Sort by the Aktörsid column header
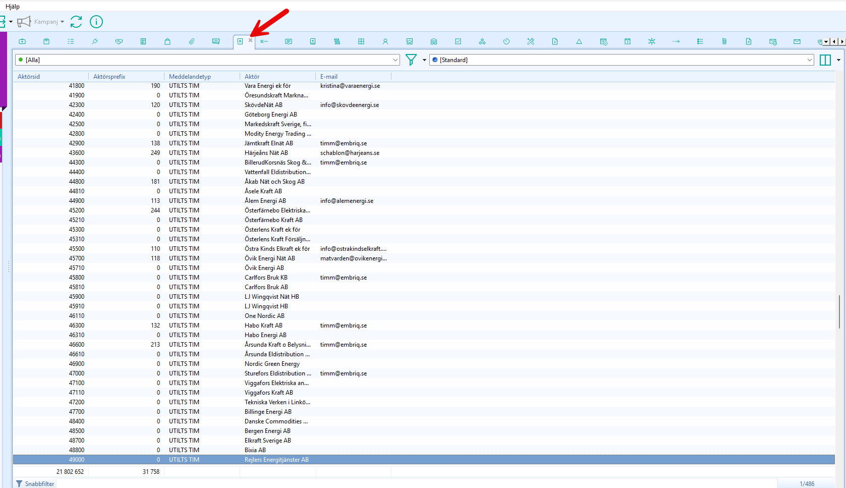 point(29,77)
